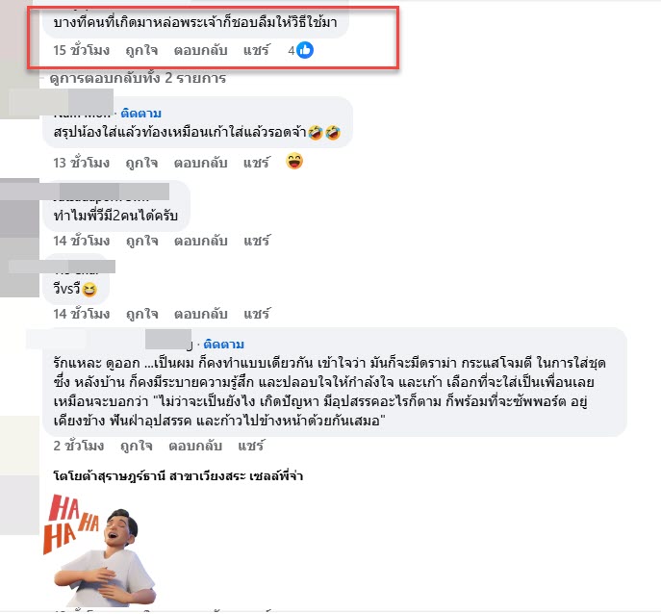Expand 'ดูการตอบกลับทั้ง 2 รายการ' replies
The width and height of the screenshot is (661, 614).
[138, 78]
